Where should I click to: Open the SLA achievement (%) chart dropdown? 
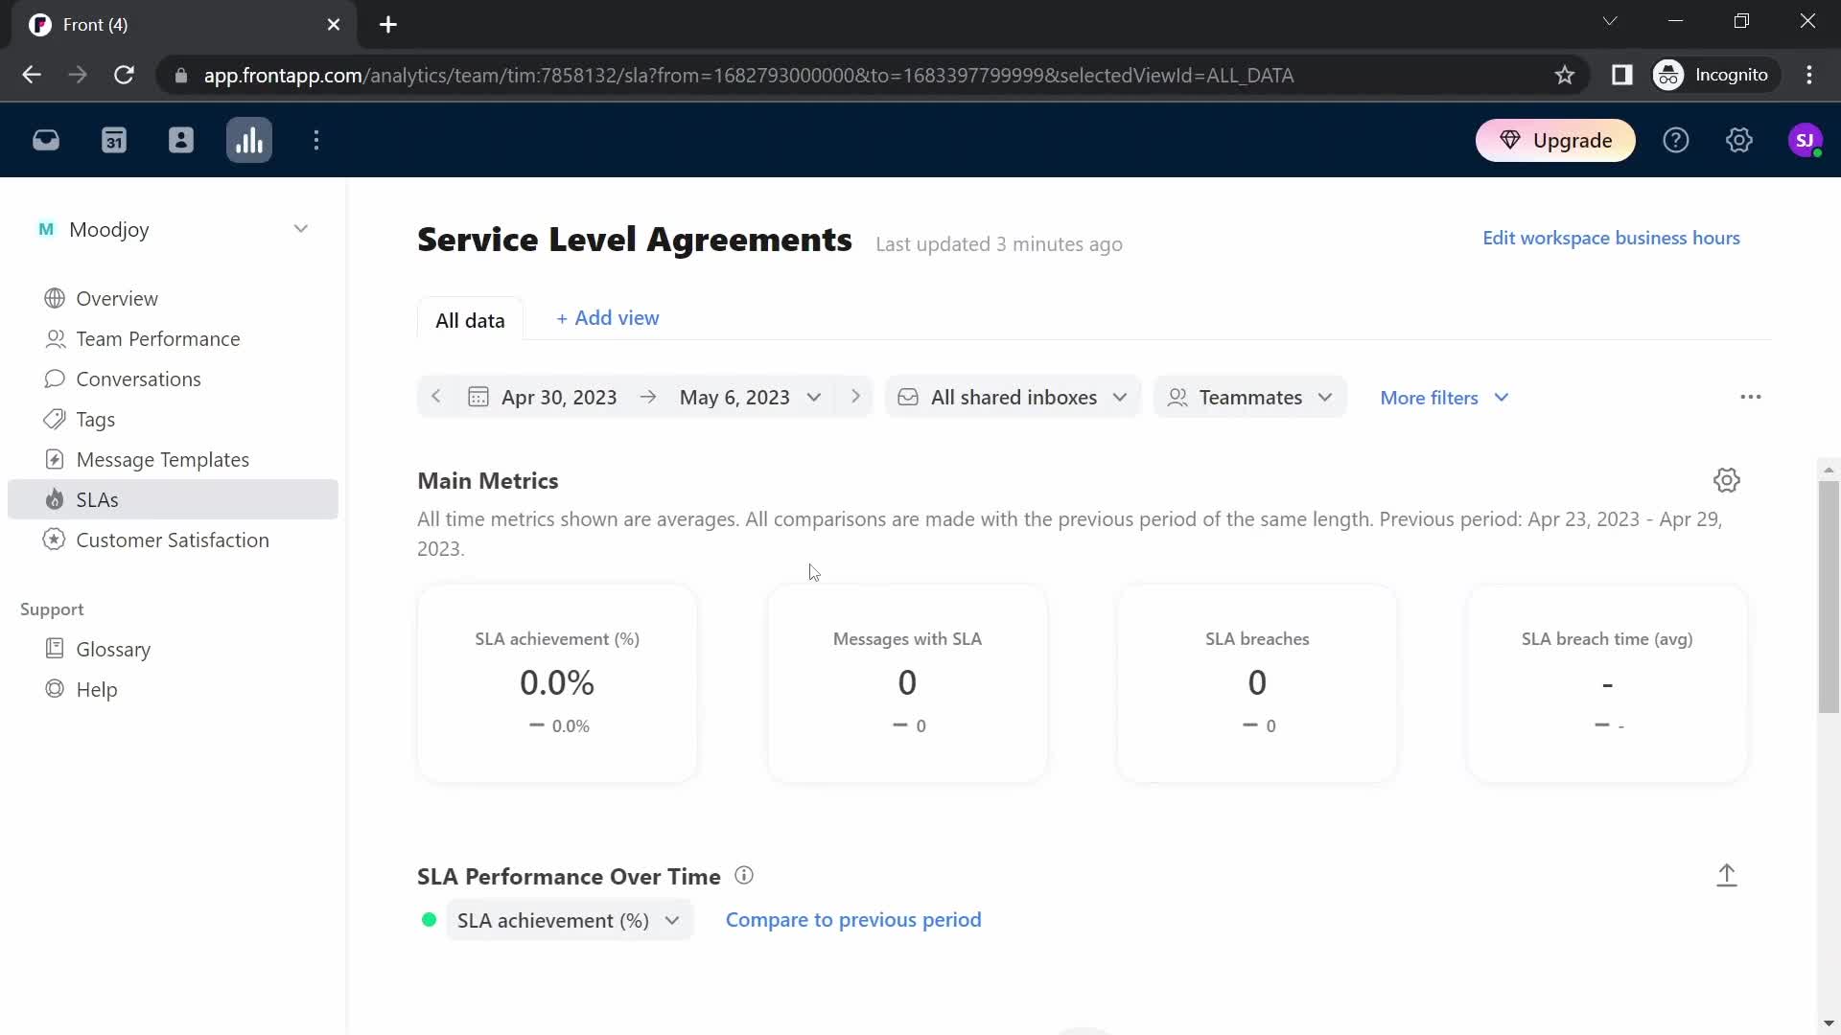point(569,920)
